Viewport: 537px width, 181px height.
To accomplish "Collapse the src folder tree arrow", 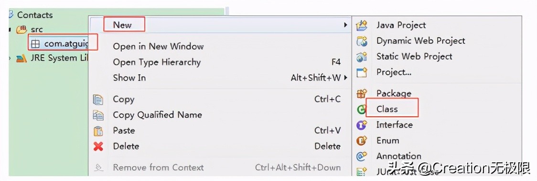I will pyautogui.click(x=10, y=30).
